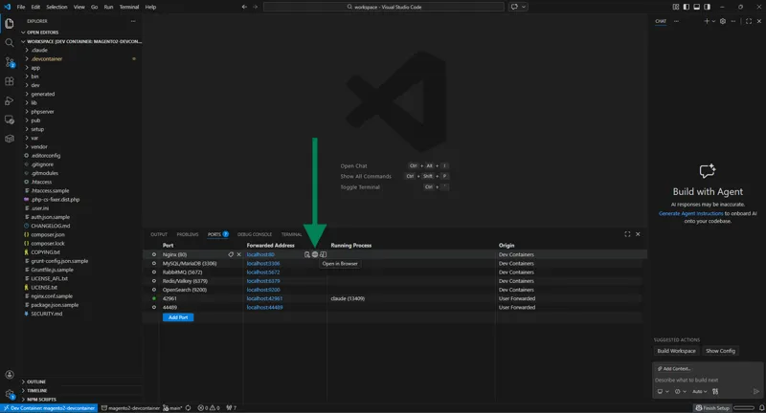Synchronize changes icon in status bar

click(188, 408)
